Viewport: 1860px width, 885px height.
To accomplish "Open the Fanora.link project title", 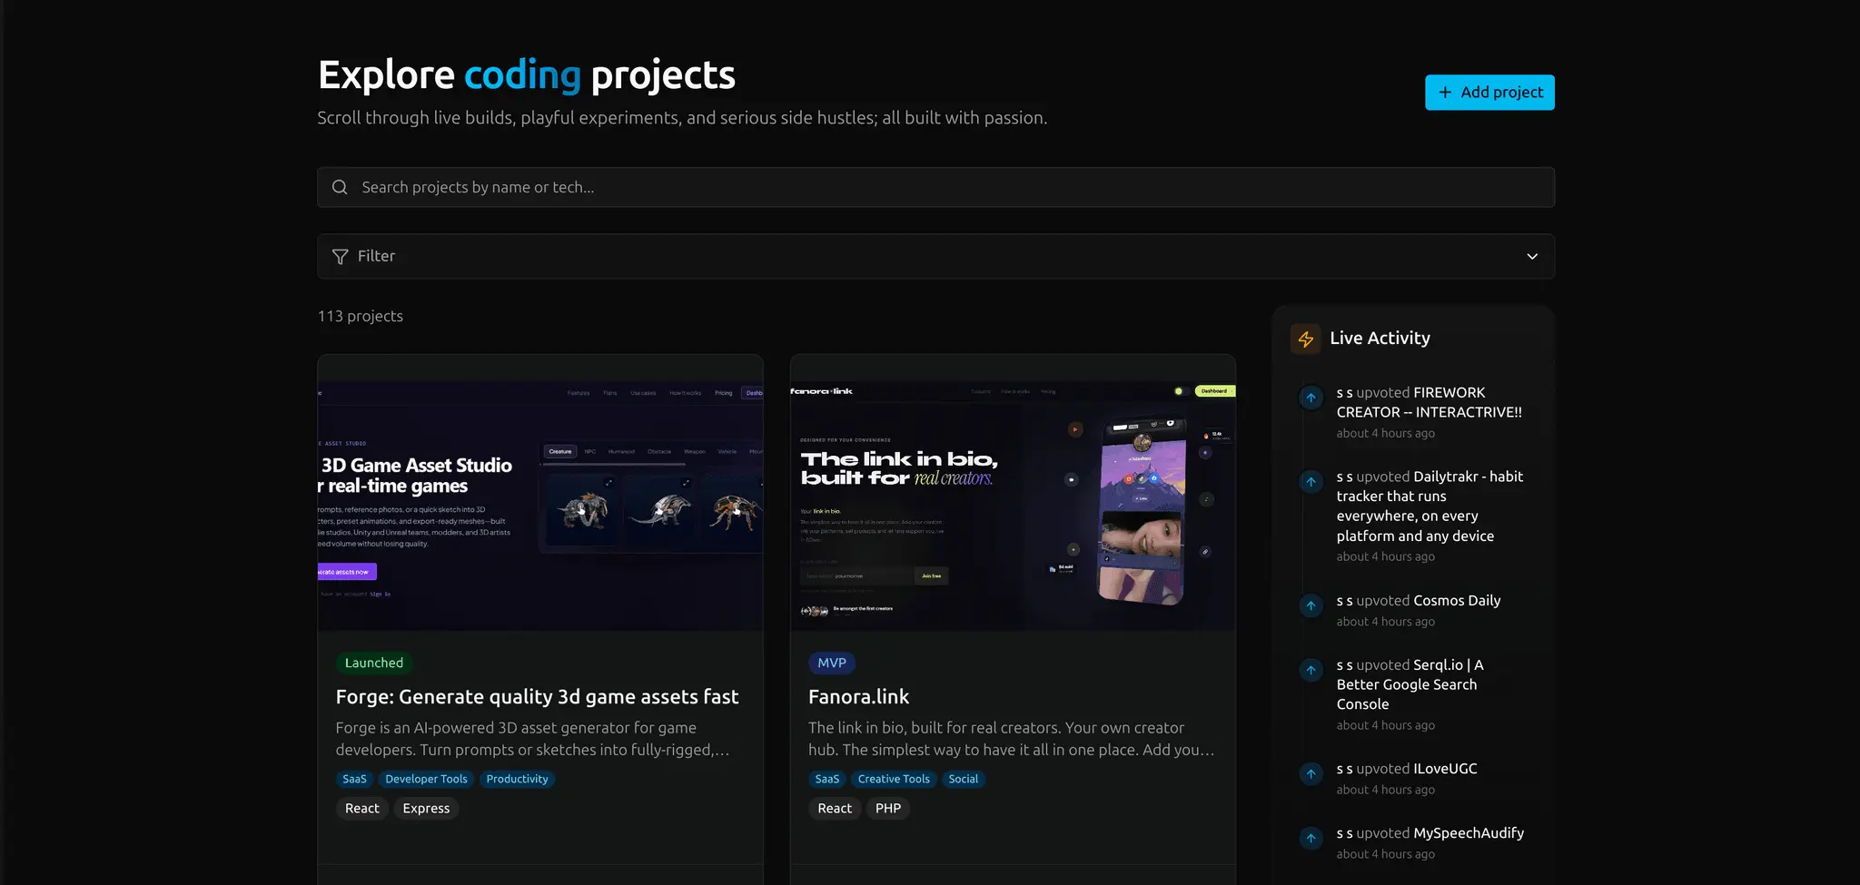I will click(x=858, y=696).
